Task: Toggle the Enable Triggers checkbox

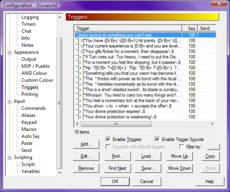Action: (x=108, y=139)
